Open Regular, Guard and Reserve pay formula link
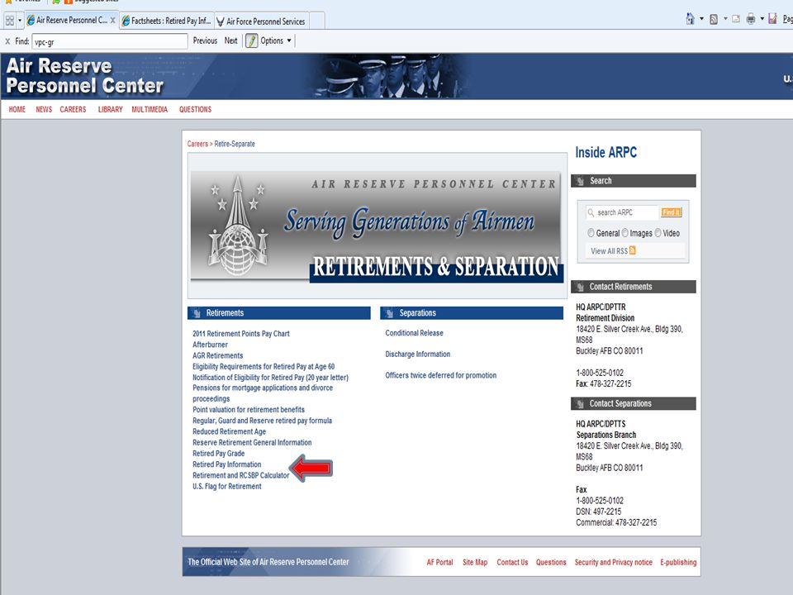Screen dimensions: 793x595 [x=262, y=421]
